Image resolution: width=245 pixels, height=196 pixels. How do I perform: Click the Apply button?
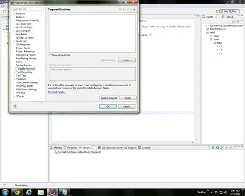pyautogui.click(x=127, y=98)
